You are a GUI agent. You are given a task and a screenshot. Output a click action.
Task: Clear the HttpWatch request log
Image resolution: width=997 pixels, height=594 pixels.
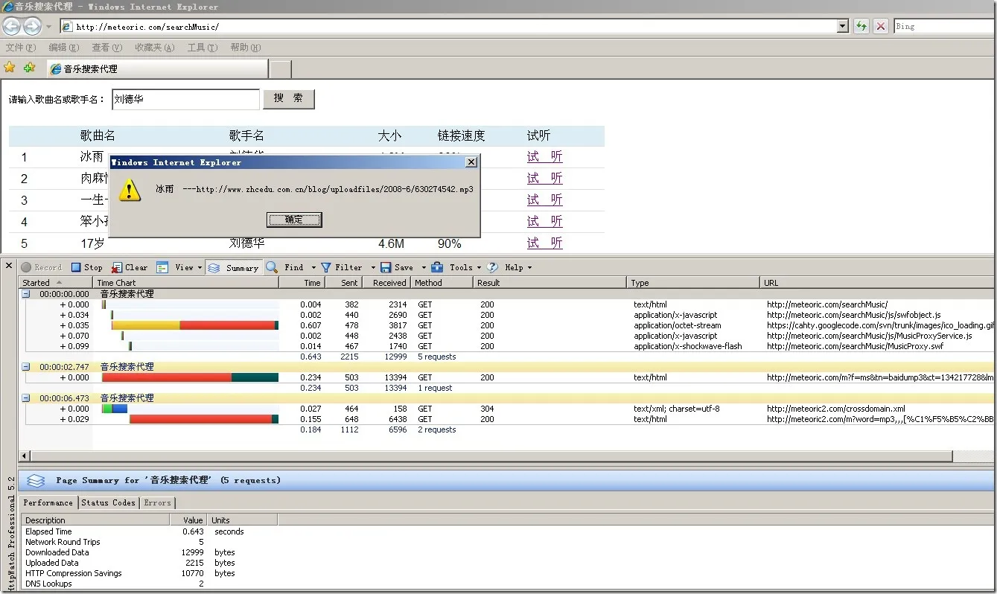point(130,267)
